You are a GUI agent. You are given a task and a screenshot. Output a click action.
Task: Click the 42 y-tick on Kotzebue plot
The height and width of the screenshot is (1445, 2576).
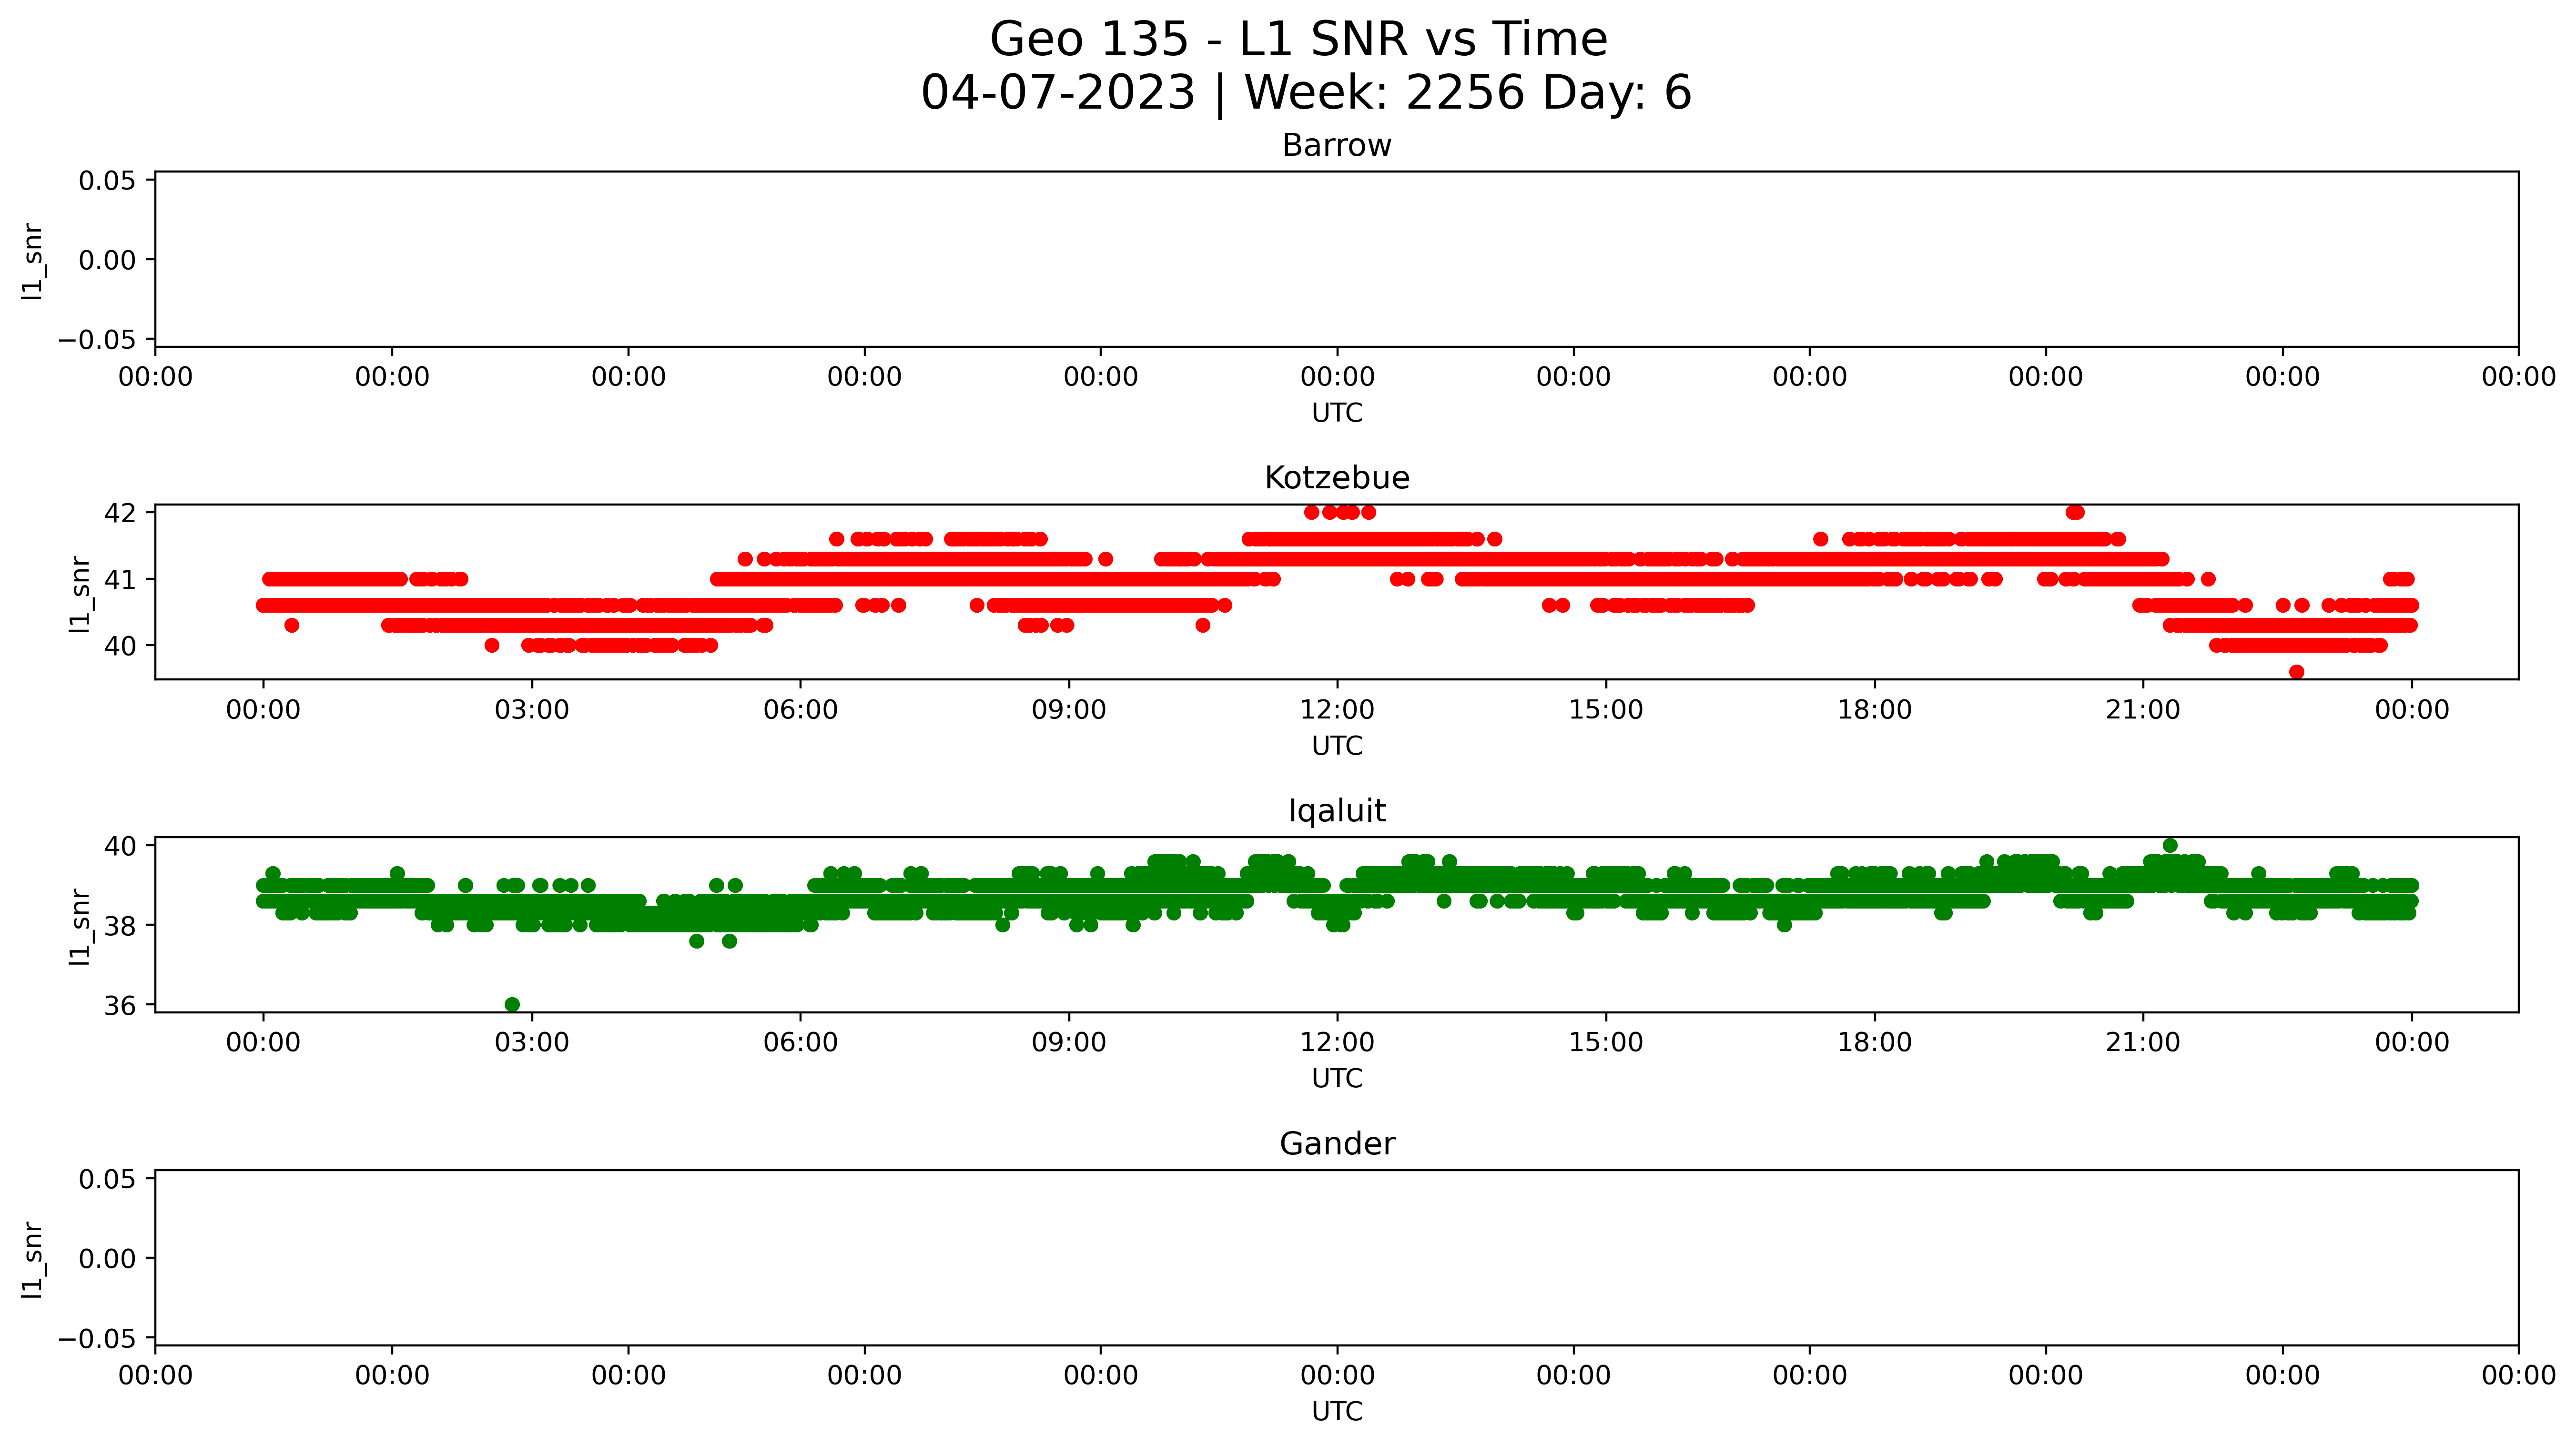click(x=120, y=513)
